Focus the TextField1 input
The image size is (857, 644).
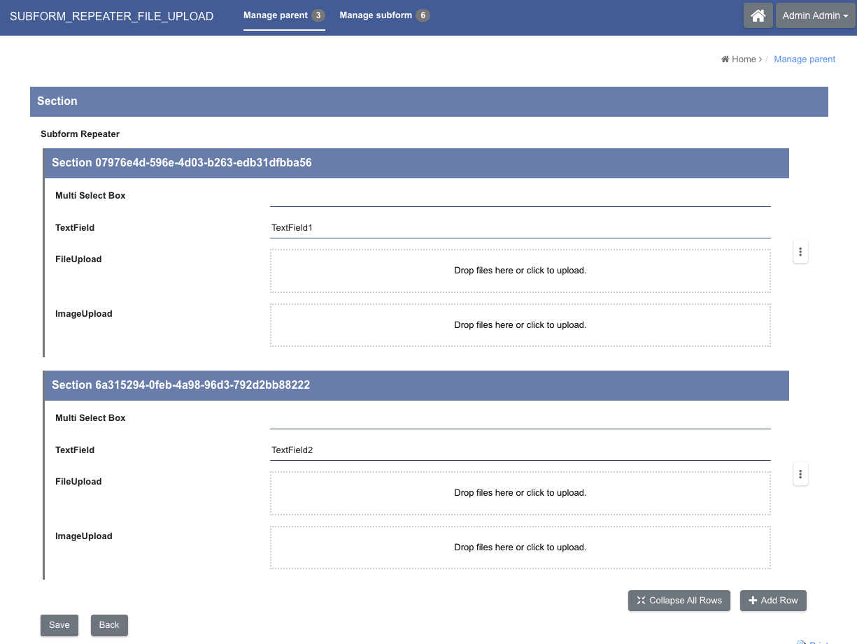click(520, 228)
